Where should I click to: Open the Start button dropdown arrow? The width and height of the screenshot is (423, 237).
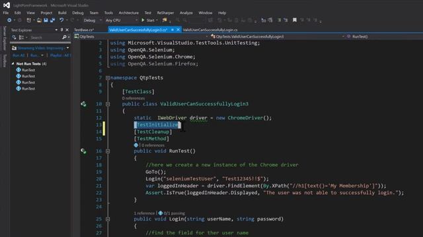[157, 20]
